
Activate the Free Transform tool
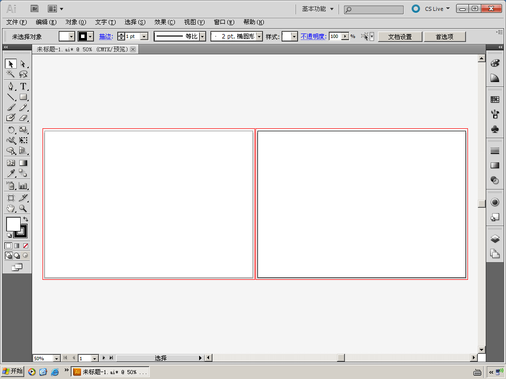tap(23, 140)
